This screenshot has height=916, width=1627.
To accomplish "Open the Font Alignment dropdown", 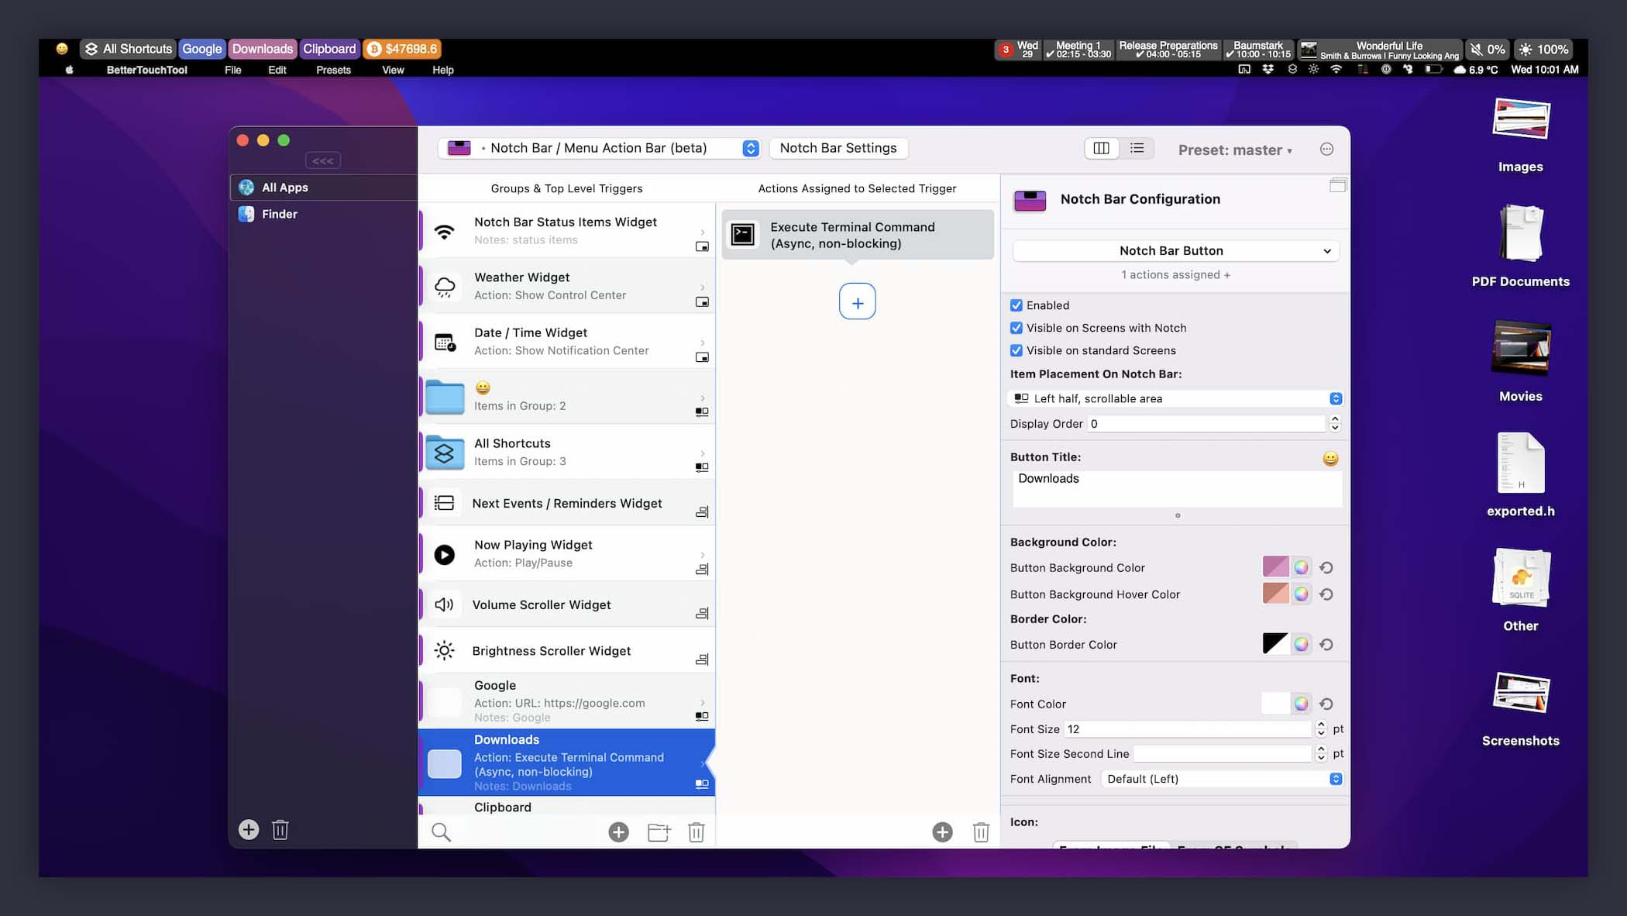I will pyautogui.click(x=1222, y=779).
